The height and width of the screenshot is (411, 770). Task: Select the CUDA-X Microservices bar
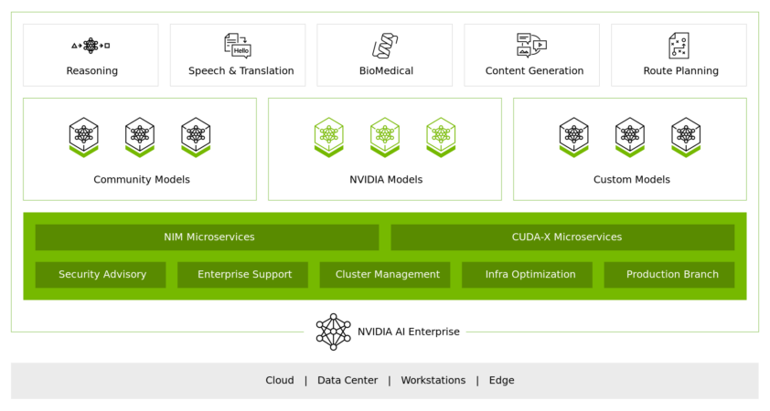(562, 237)
